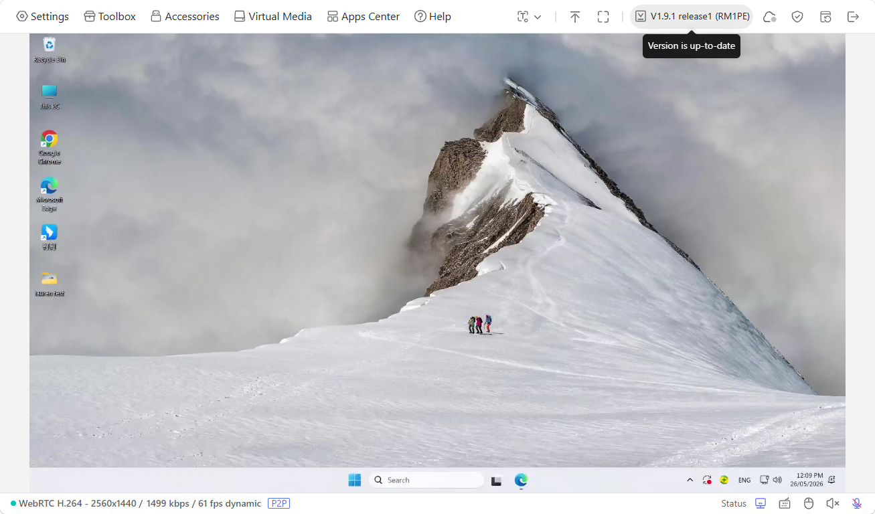Click the sync tray icon with red dot

707,480
